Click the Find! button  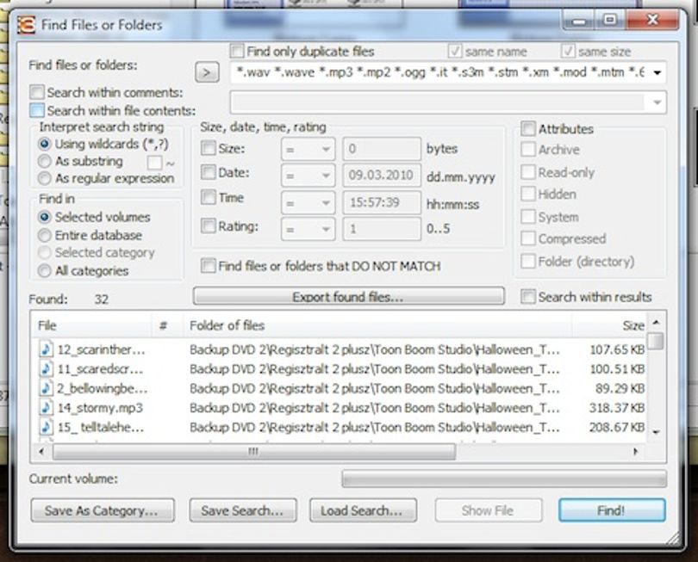(x=612, y=510)
